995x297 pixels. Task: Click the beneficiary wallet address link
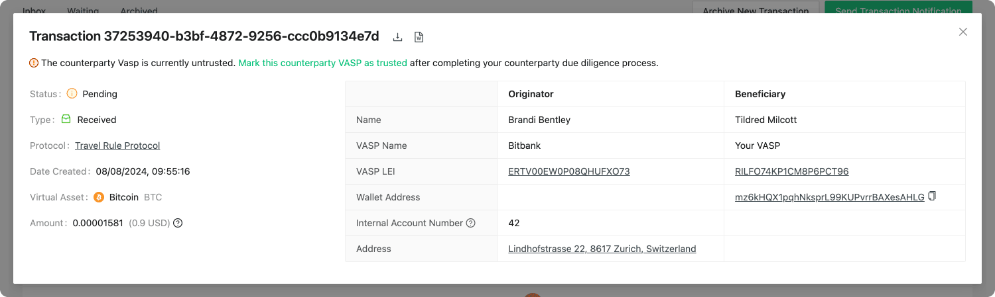coord(829,197)
